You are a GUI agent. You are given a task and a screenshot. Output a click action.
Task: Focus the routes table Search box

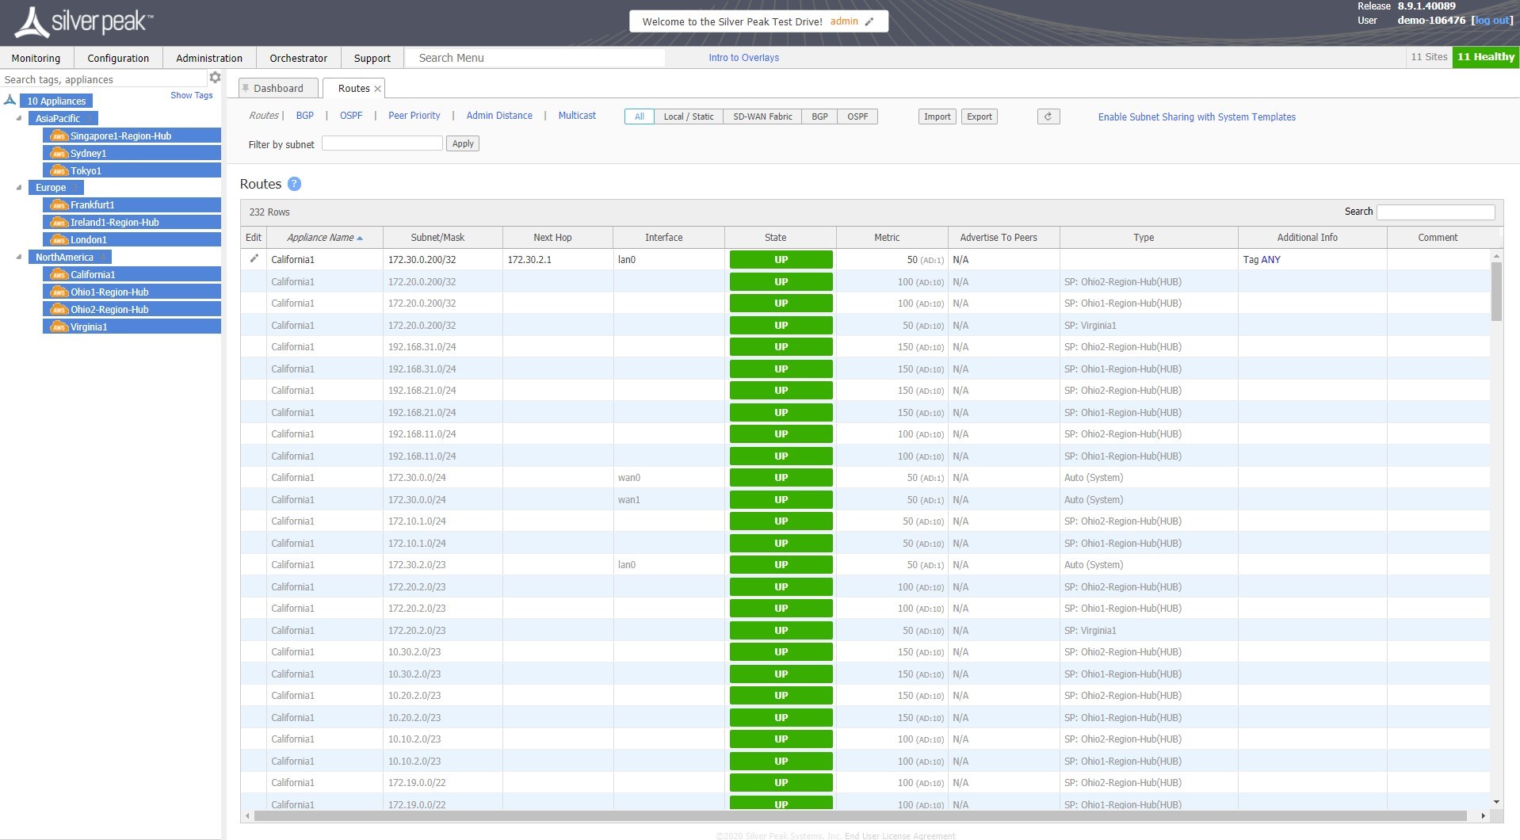[1435, 212]
